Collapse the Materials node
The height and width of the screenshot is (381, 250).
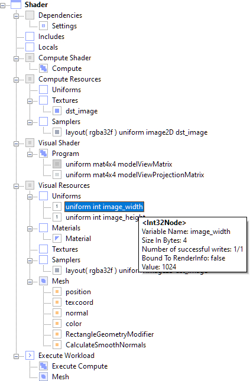coord(30,229)
